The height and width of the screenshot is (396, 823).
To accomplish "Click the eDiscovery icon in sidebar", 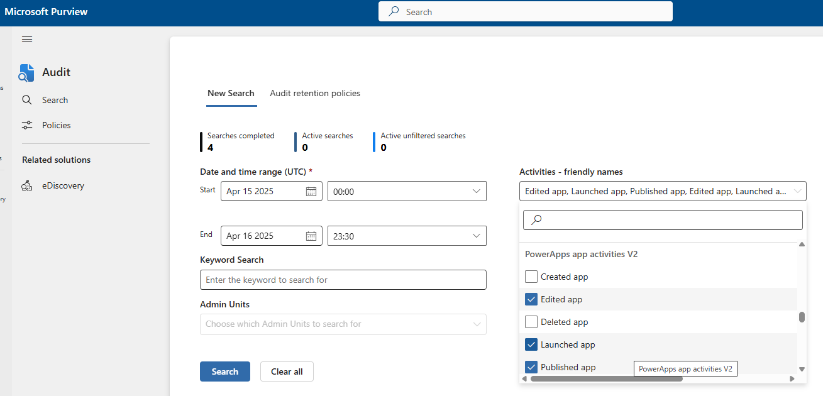I will click(27, 186).
